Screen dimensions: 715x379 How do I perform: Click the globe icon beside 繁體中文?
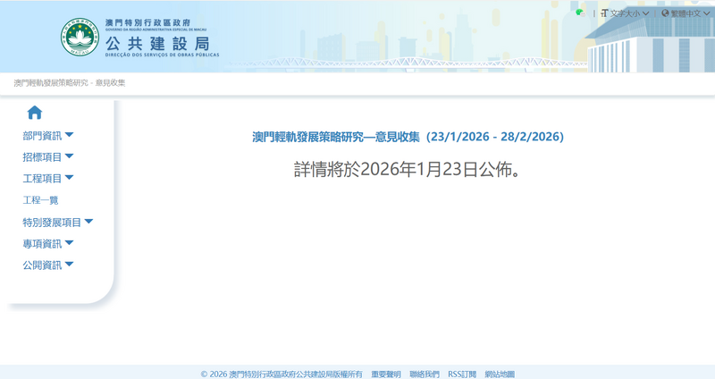[665, 13]
